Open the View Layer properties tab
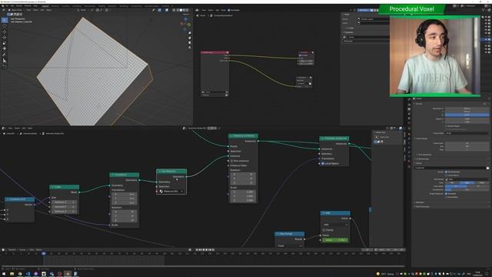 (x=409, y=114)
